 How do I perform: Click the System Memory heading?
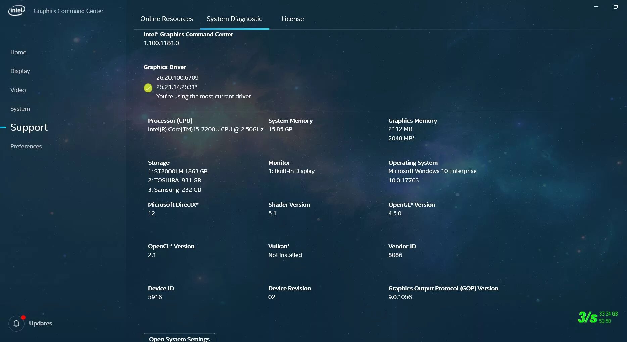(x=290, y=121)
